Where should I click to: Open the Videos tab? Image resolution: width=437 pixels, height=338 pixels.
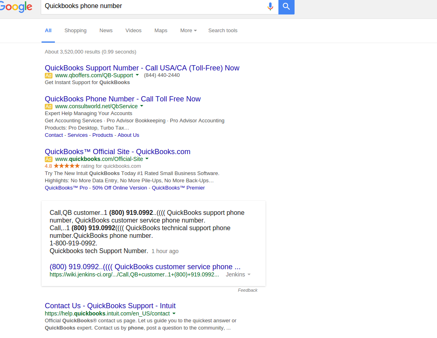click(x=133, y=31)
